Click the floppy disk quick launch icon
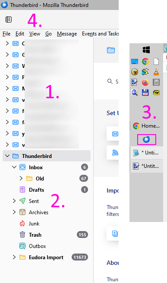 145,93
